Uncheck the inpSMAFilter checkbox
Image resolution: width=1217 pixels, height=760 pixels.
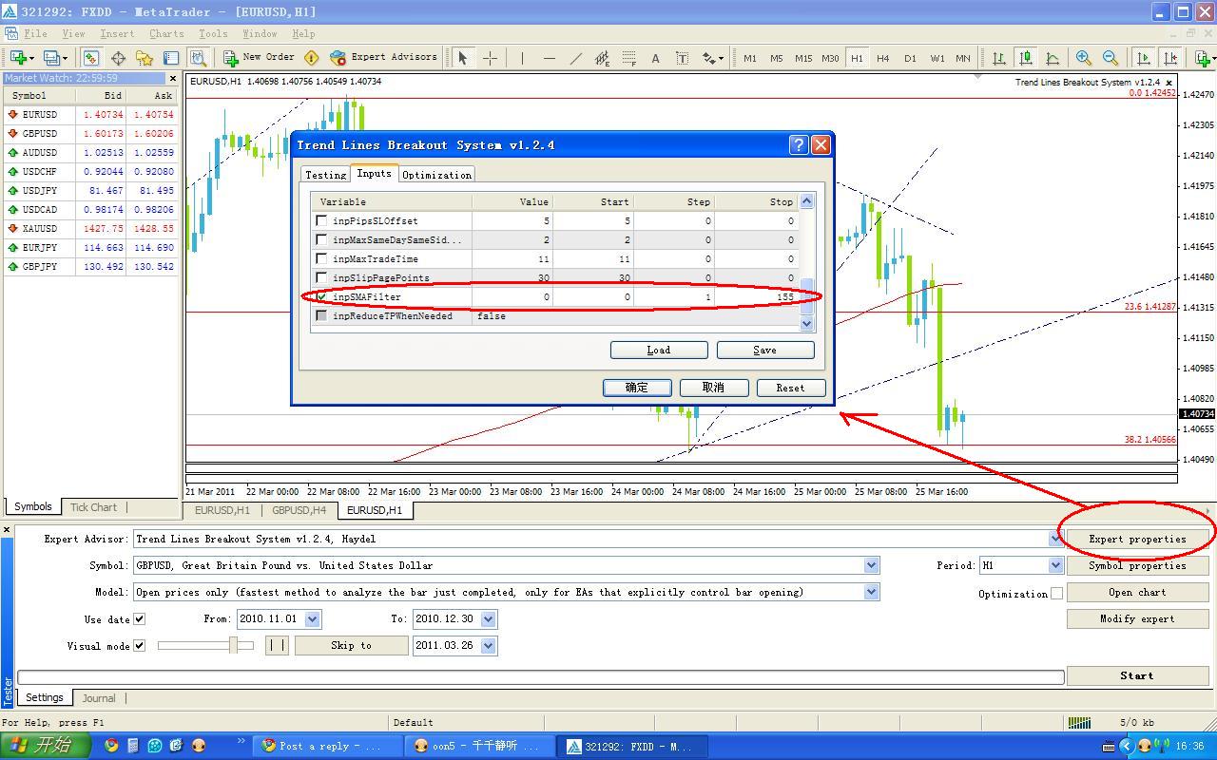[321, 296]
